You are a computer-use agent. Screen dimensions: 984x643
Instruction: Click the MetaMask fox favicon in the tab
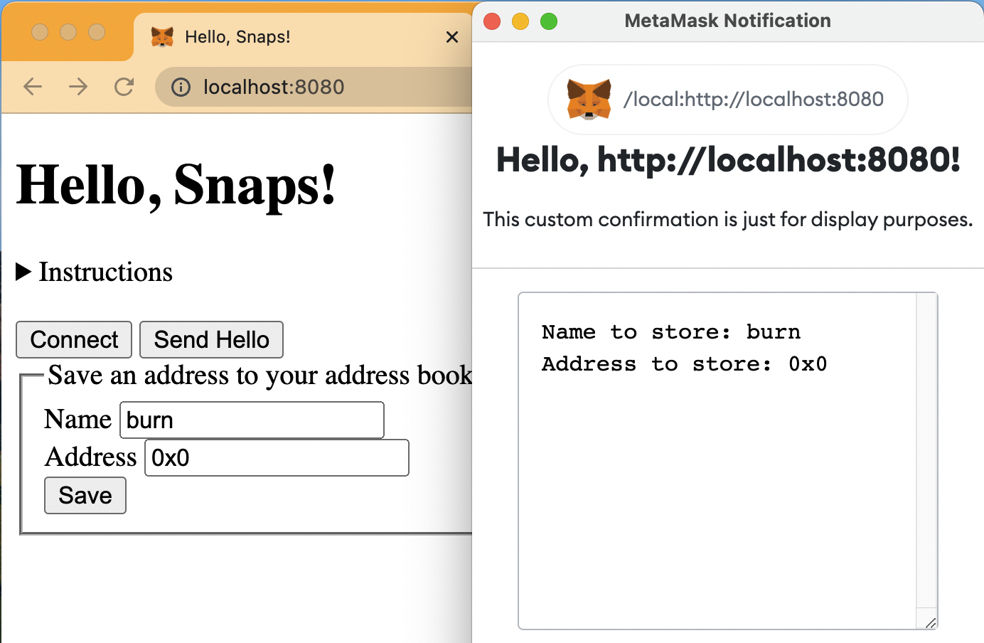click(x=162, y=37)
